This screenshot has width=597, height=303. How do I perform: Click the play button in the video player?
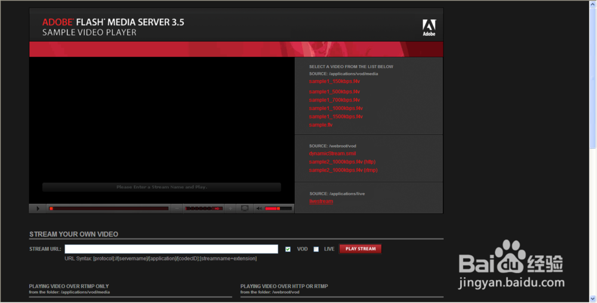click(x=38, y=209)
